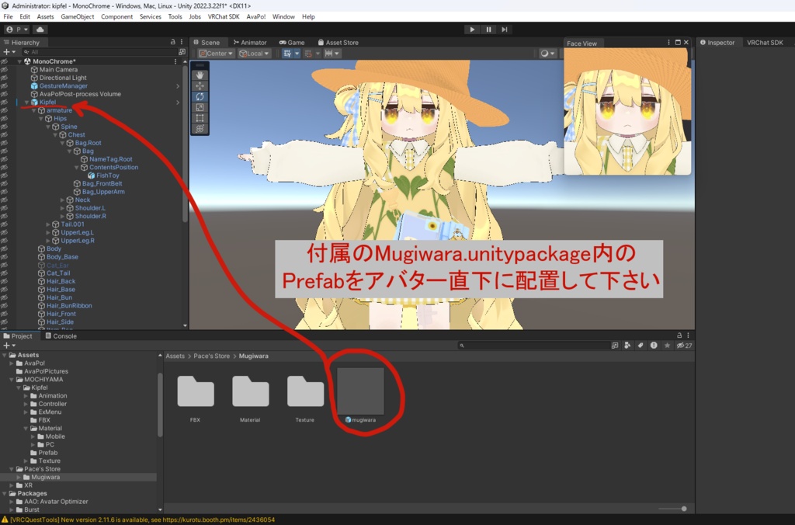Open the Hierarchy panel options menu
This screenshot has width=795, height=525.
[x=181, y=42]
